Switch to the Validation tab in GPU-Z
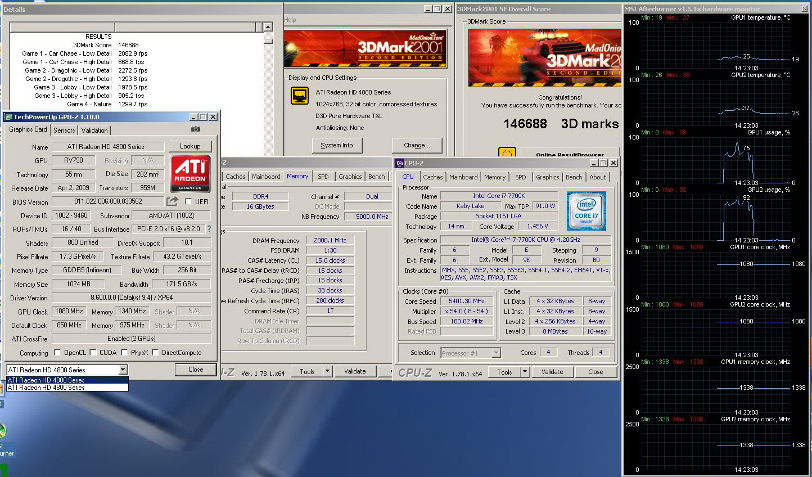The image size is (812, 477). click(x=94, y=130)
